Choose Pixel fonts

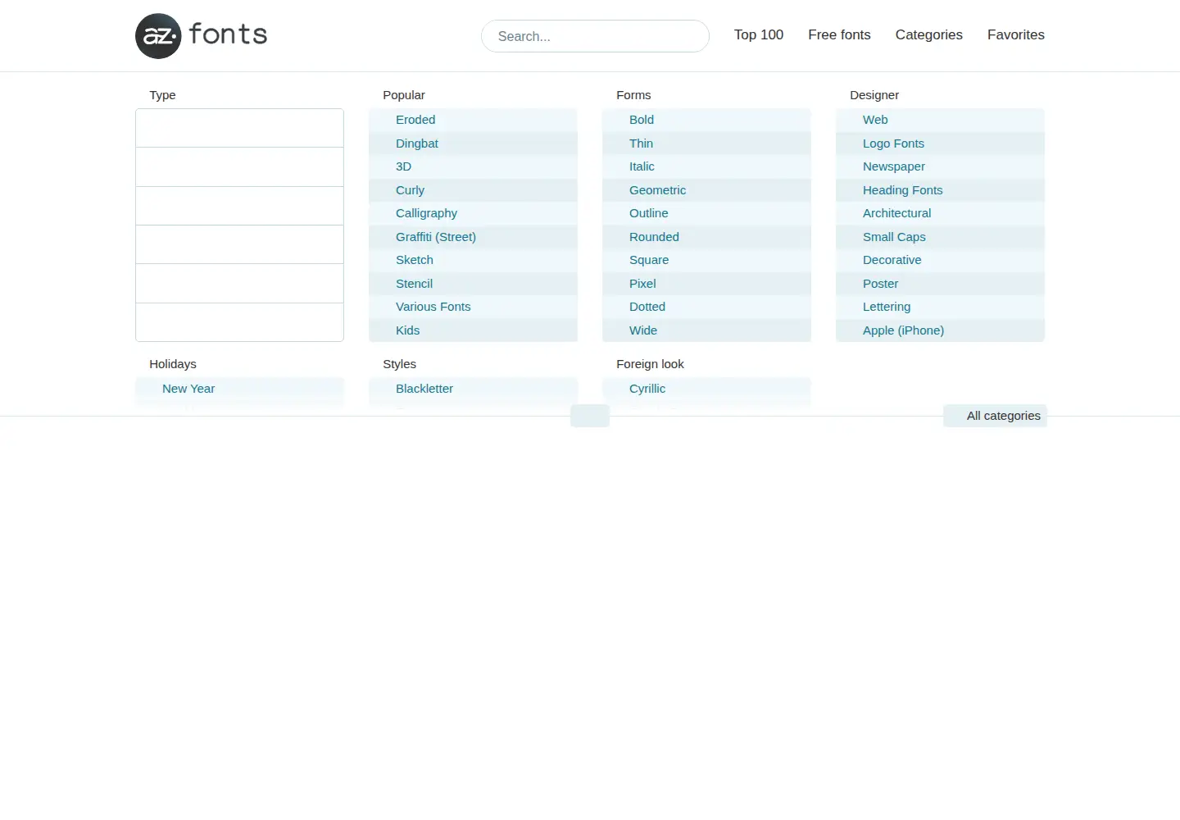pos(706,284)
